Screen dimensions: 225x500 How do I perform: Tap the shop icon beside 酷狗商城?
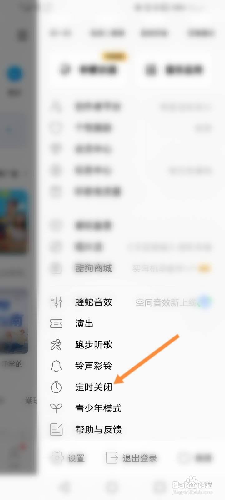[56, 268]
